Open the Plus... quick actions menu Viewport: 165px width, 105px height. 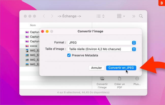(137, 81)
